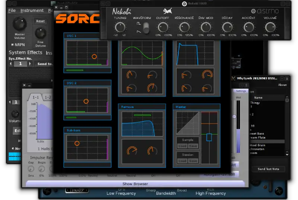Screen dimensions: 298x200
Task: Click the Begin knob in Impulse Response
Action: [42, 168]
